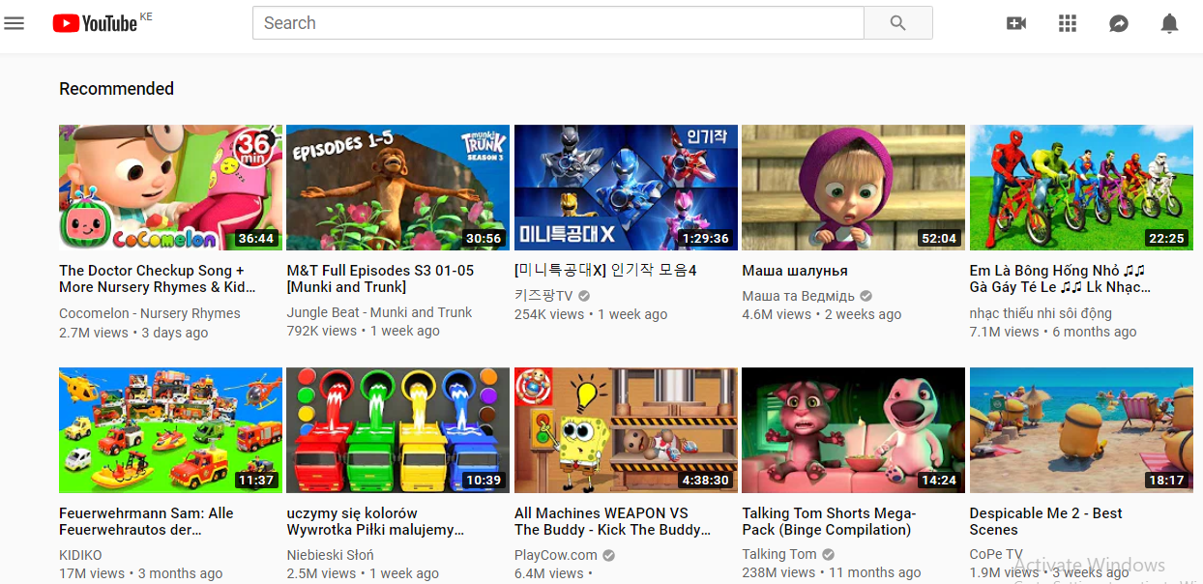The width and height of the screenshot is (1203, 584).
Task: Click title "The Doctor Checkup Song + More Nursery Rhymes"
Action: (158, 278)
